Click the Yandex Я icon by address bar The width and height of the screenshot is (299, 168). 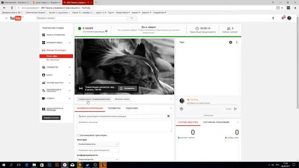point(12,8)
